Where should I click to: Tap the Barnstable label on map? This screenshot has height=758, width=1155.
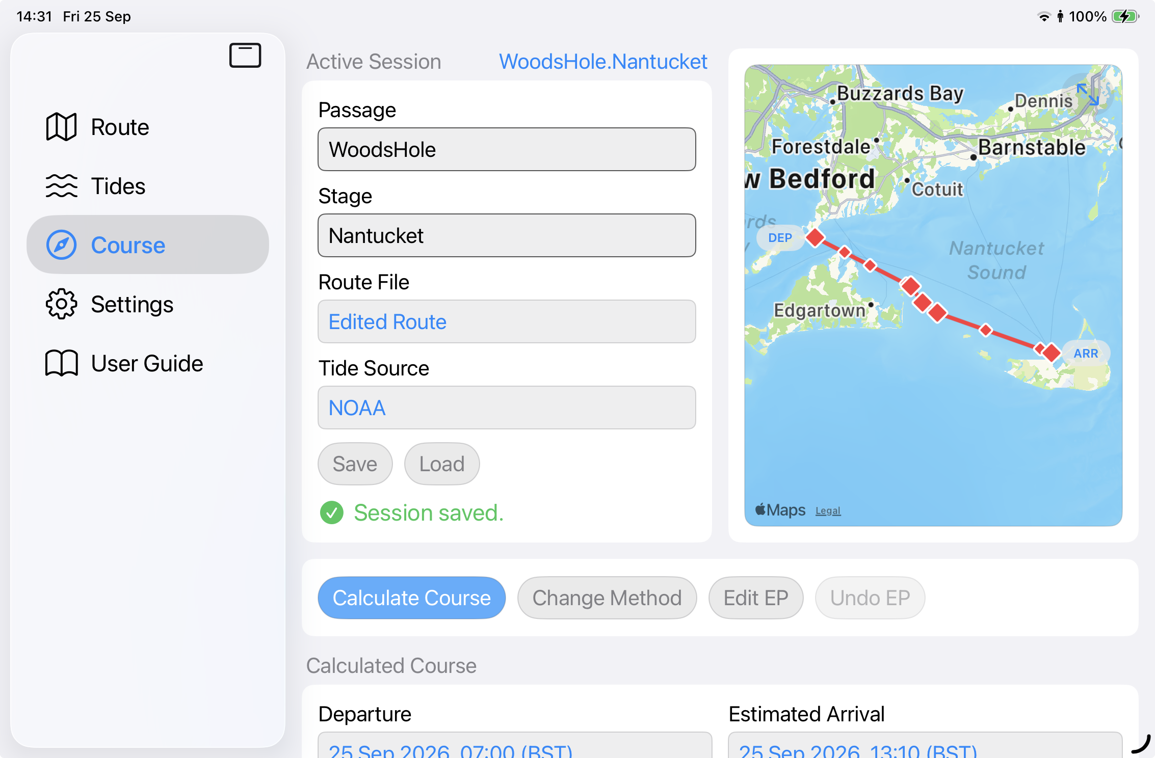pyautogui.click(x=1032, y=147)
